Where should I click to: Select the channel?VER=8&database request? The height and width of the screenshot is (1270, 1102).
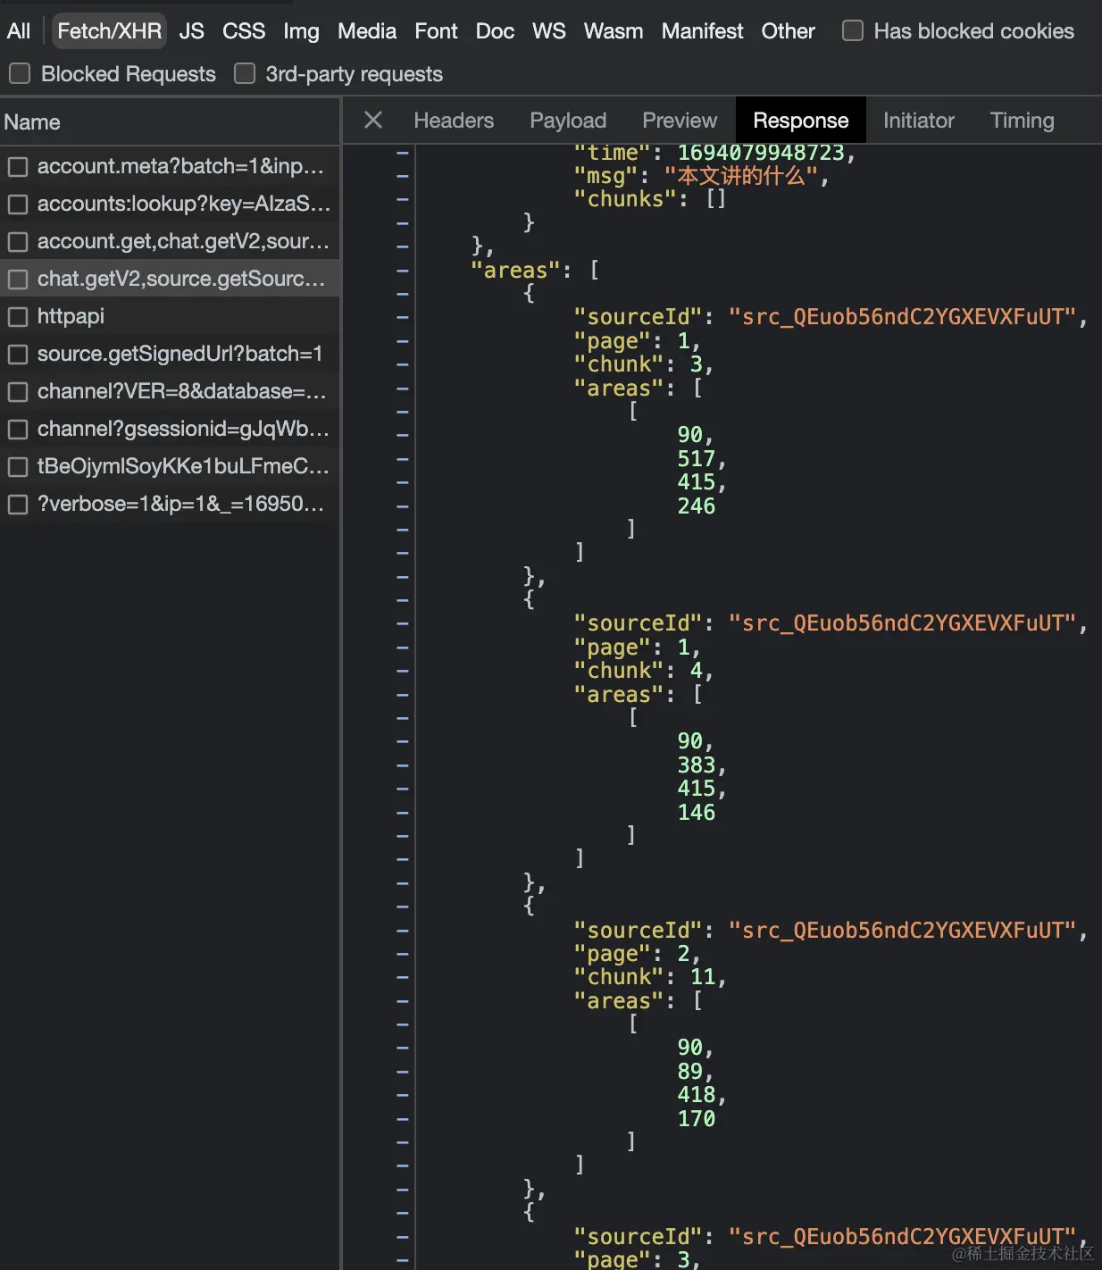[x=170, y=391]
